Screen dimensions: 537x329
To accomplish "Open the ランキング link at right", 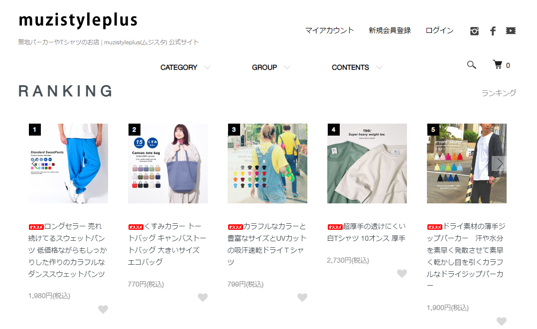I will 499,93.
